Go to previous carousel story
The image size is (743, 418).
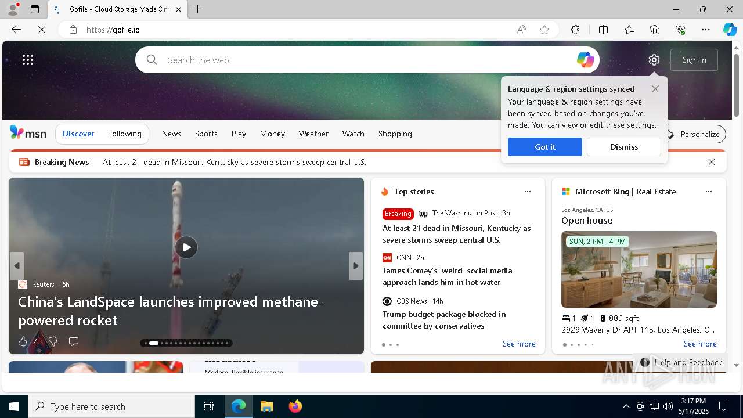click(x=17, y=266)
